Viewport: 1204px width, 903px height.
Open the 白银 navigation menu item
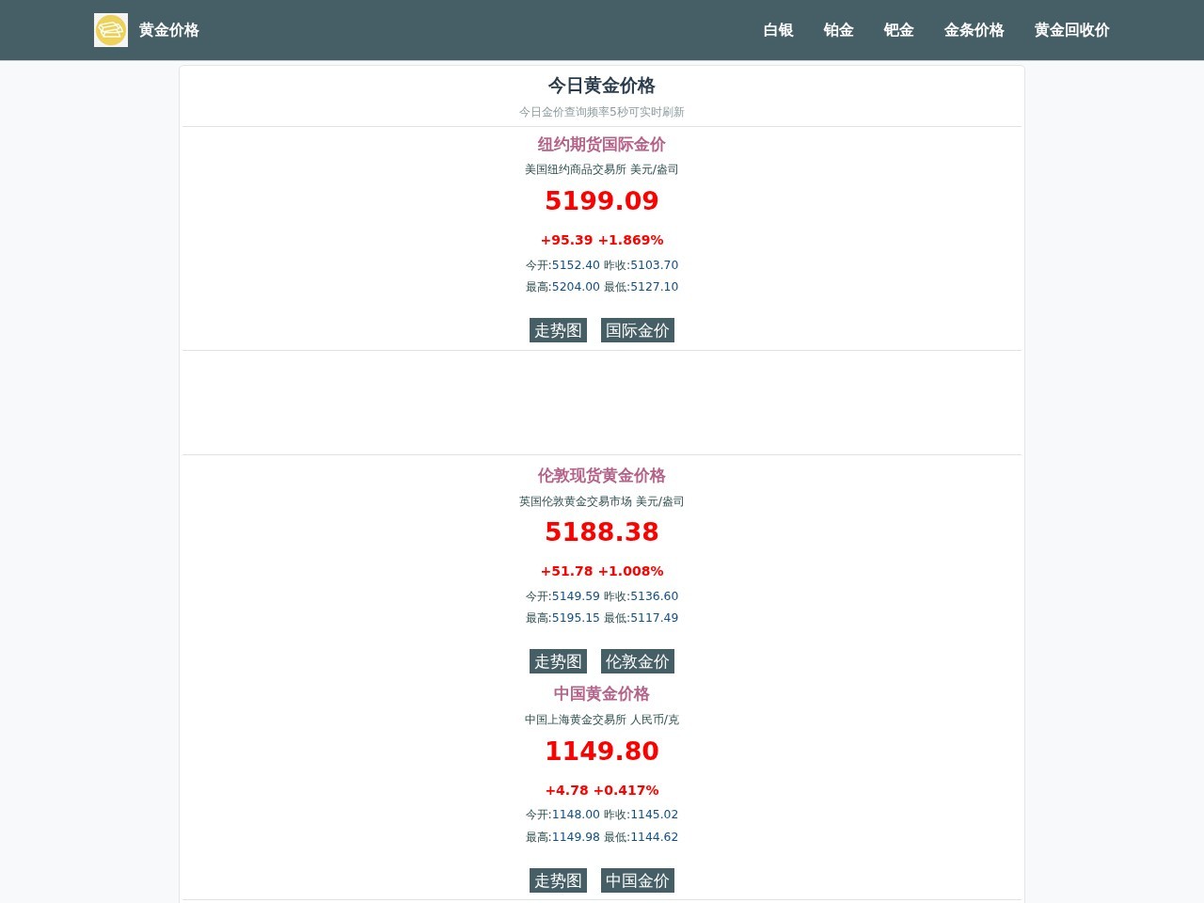coord(778,30)
